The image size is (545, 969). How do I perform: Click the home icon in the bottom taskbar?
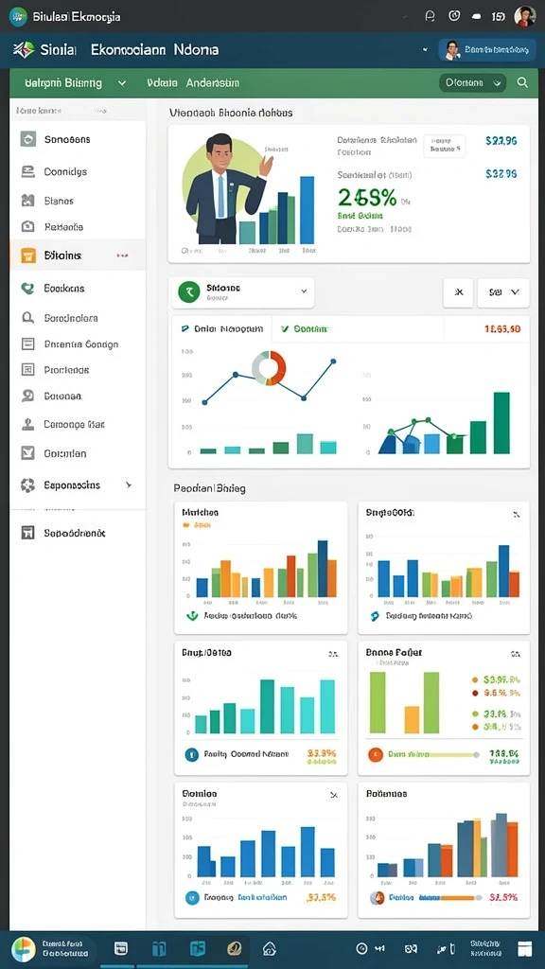tap(269, 948)
